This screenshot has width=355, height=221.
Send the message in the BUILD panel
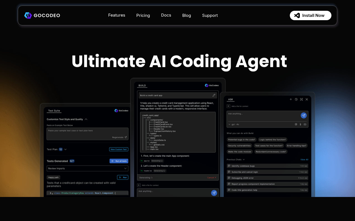pos(214,193)
